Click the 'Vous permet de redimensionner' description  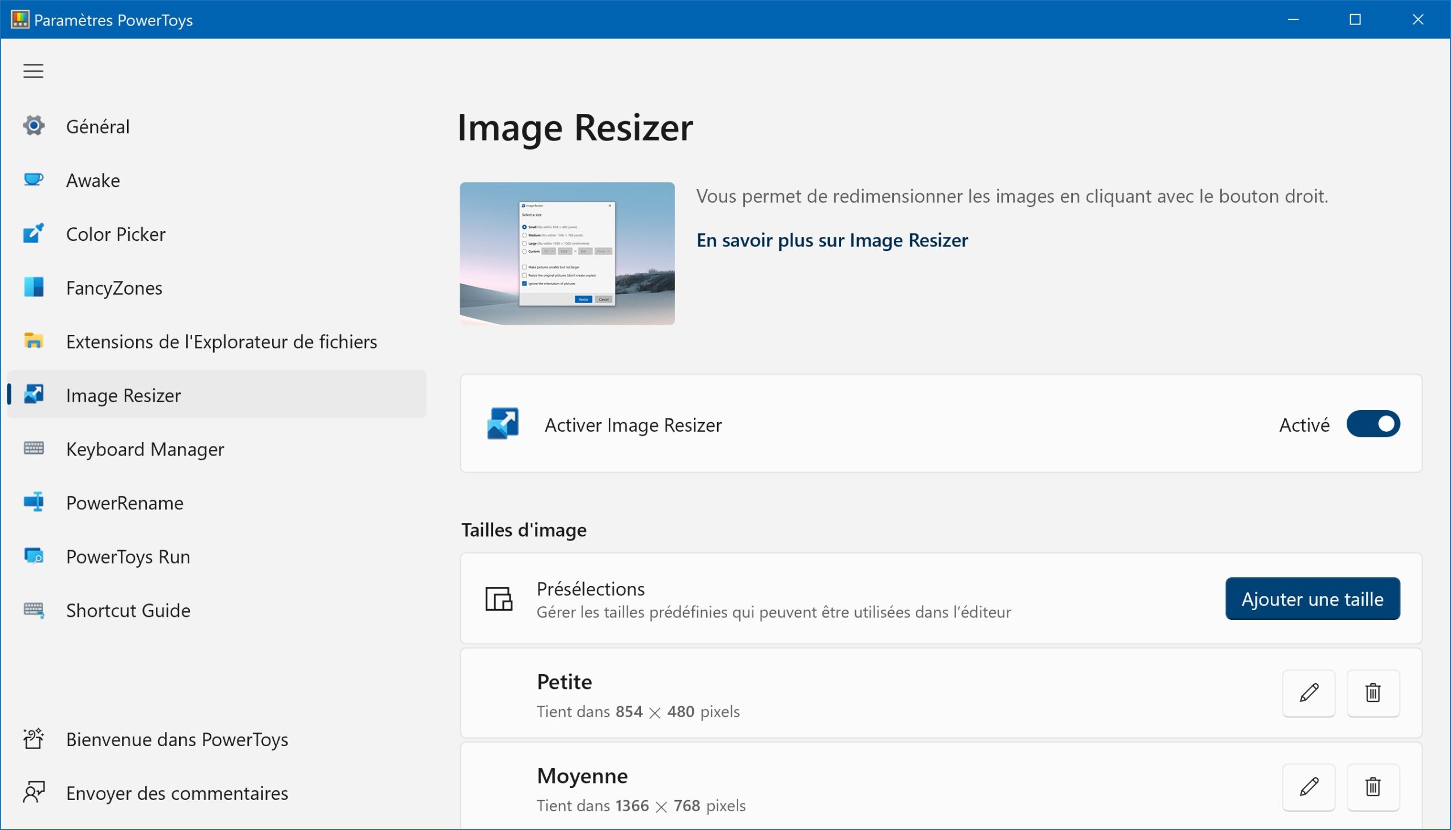(1012, 196)
